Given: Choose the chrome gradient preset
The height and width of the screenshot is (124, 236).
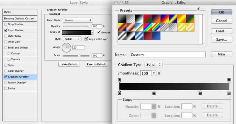Looking at the screenshot, I should coord(139,27).
